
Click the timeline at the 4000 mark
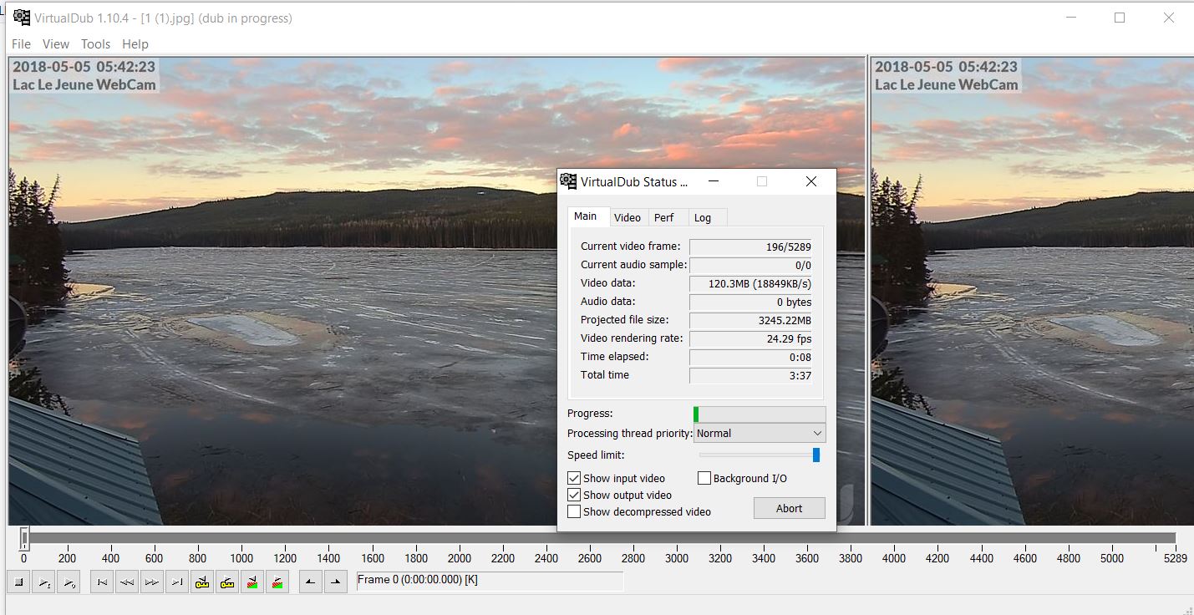pos(894,558)
